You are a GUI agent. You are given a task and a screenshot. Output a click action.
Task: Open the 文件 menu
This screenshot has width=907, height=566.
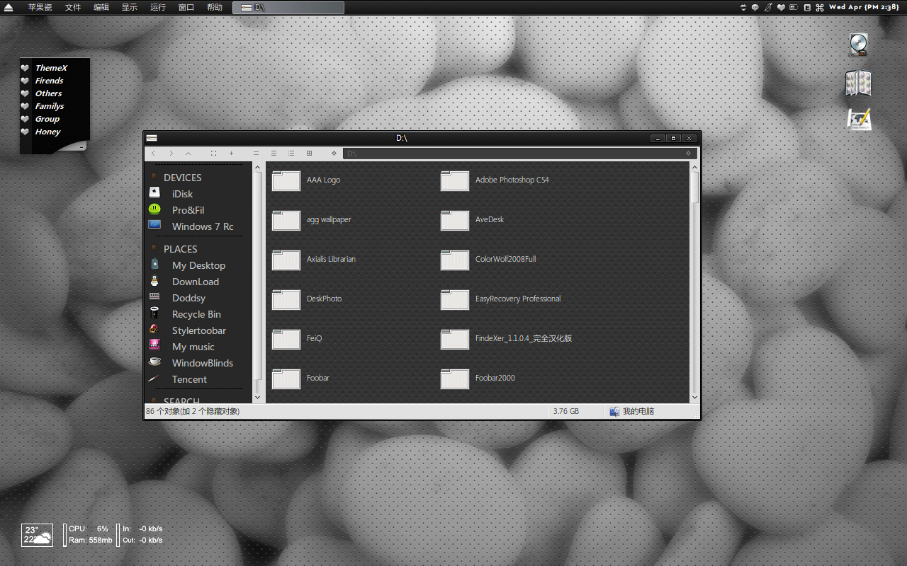[x=73, y=7]
